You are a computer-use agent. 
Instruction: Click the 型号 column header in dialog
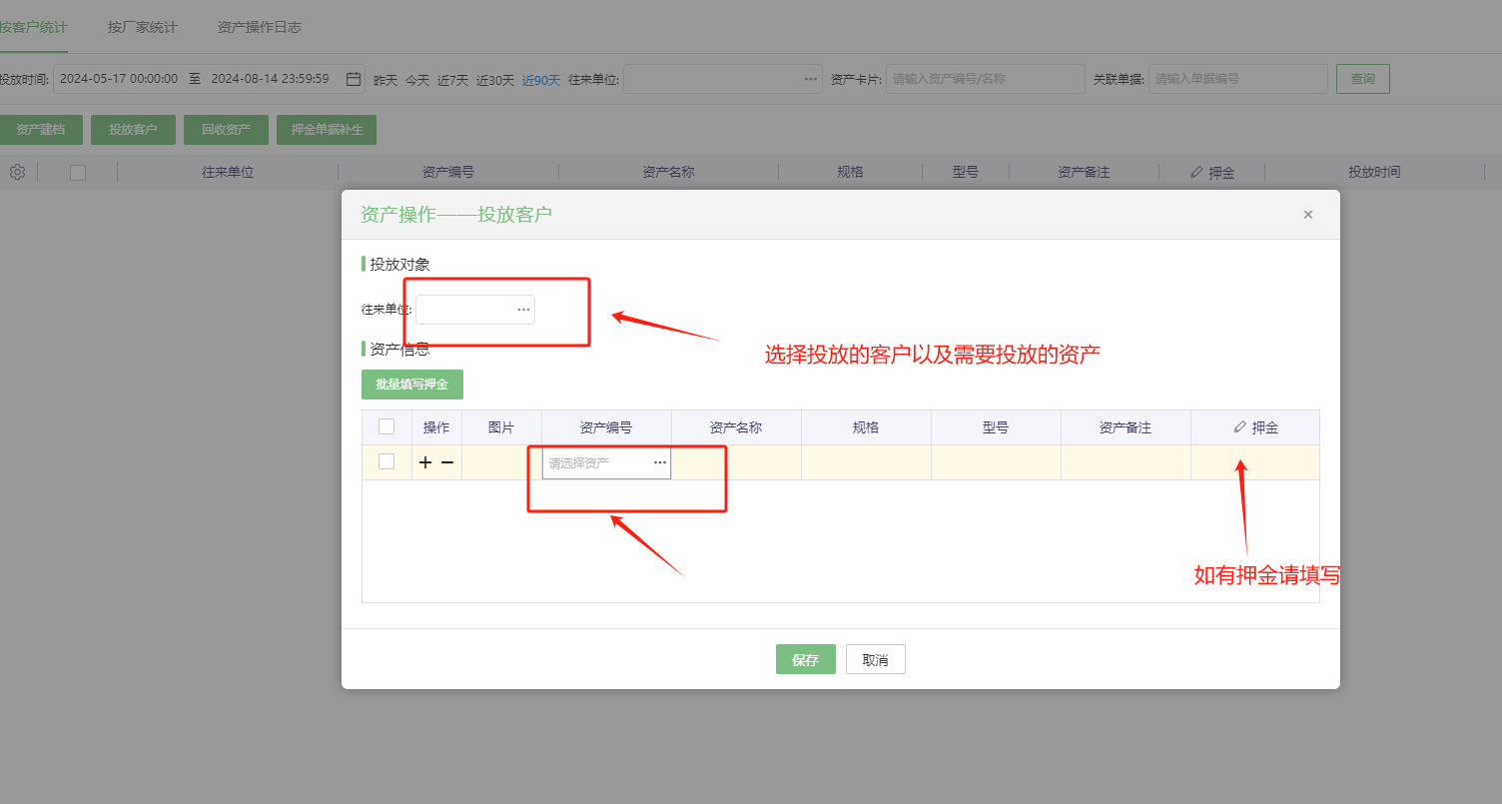click(x=996, y=427)
